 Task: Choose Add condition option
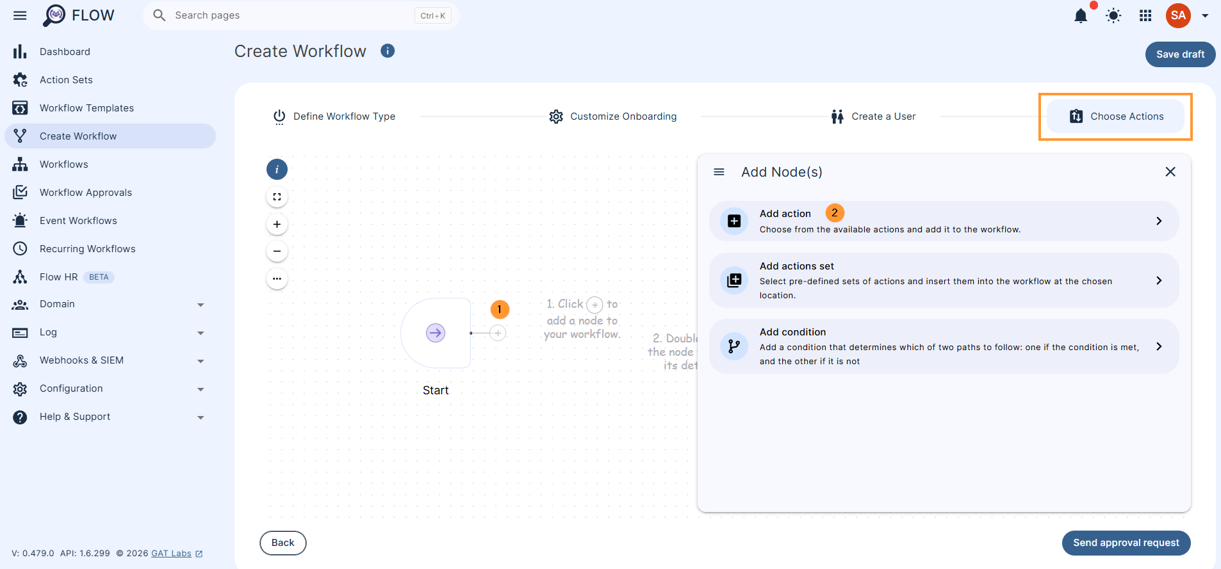tap(944, 346)
